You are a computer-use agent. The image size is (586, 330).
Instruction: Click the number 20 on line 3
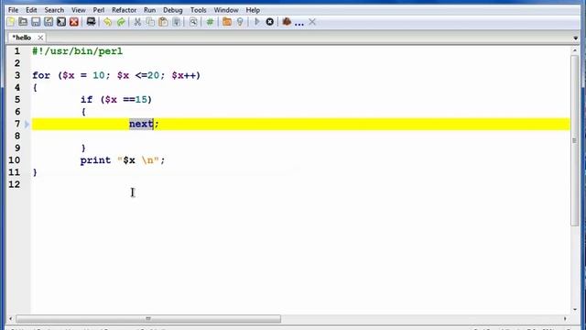pyautogui.click(x=153, y=75)
